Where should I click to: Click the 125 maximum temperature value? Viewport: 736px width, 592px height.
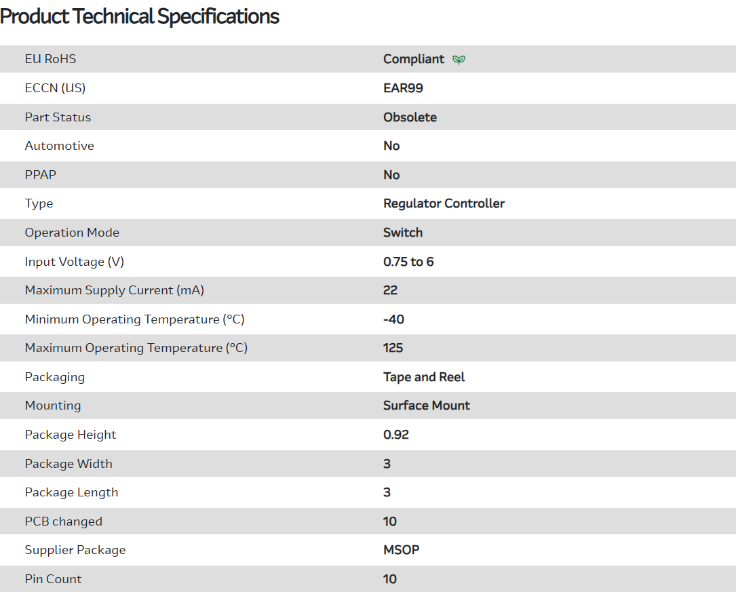[x=393, y=348]
